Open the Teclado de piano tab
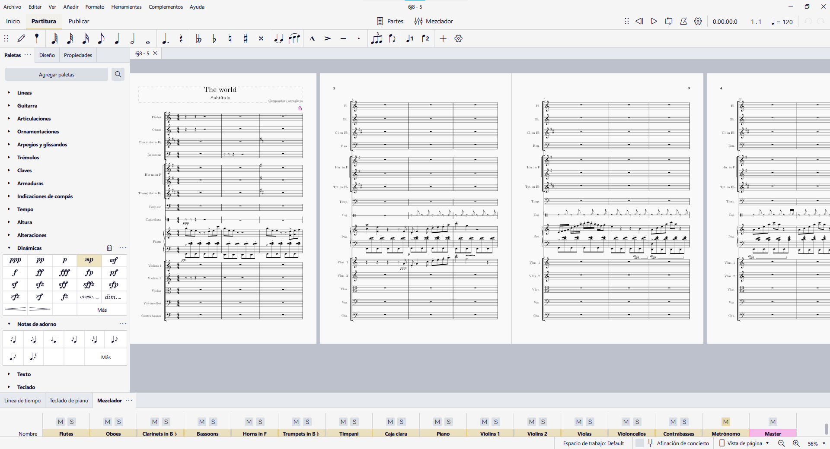This screenshot has width=830, height=449. [69, 401]
